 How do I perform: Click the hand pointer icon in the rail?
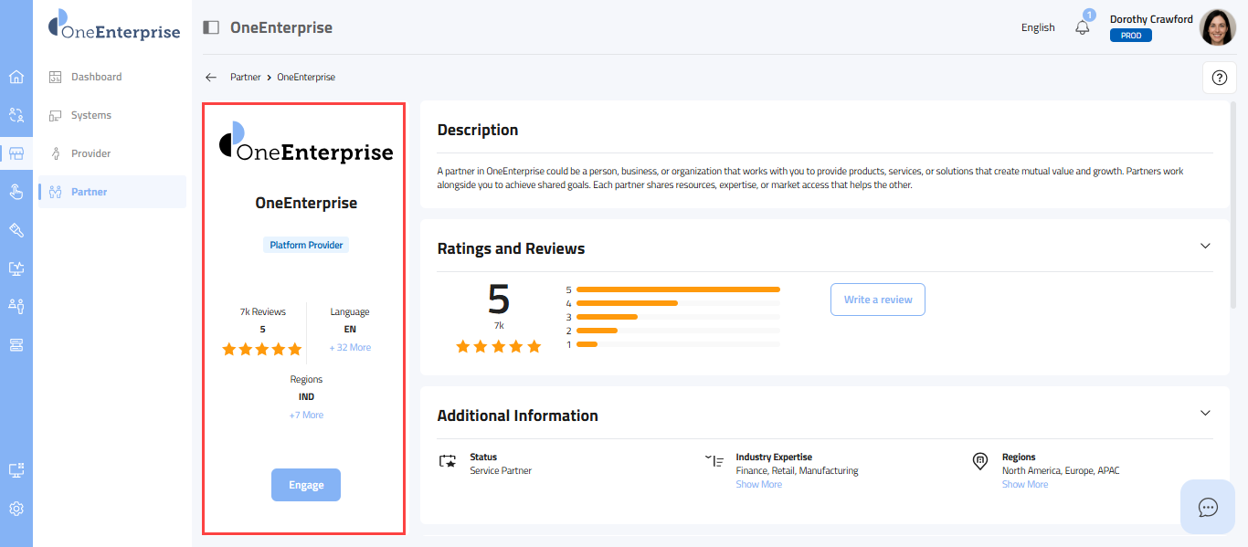(16, 192)
